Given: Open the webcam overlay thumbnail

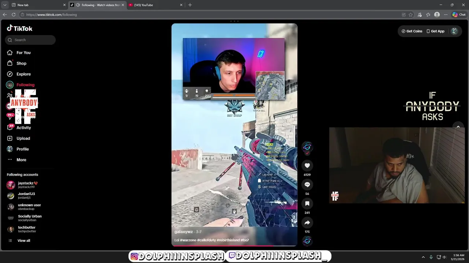Looking at the screenshot, I should pos(397,165).
